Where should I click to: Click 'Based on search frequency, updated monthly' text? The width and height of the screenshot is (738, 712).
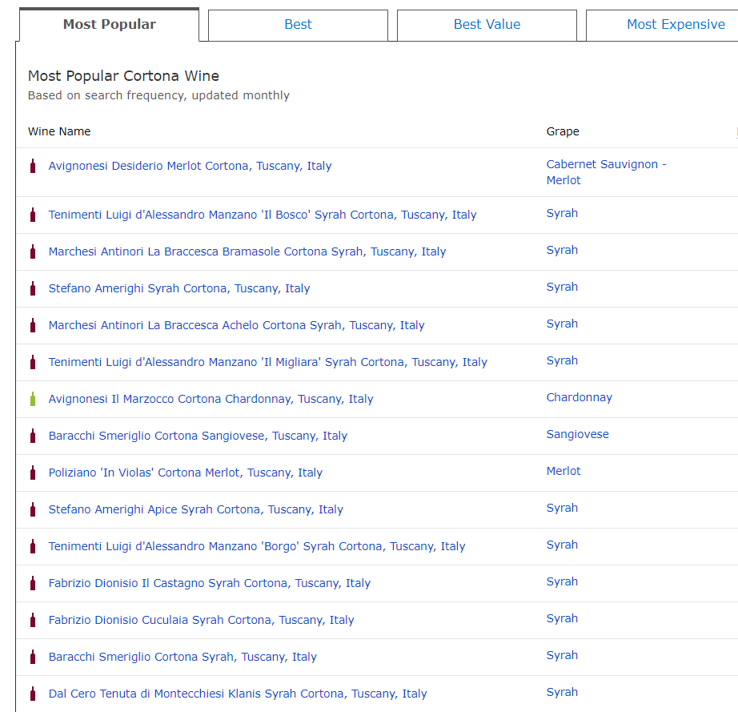(158, 95)
